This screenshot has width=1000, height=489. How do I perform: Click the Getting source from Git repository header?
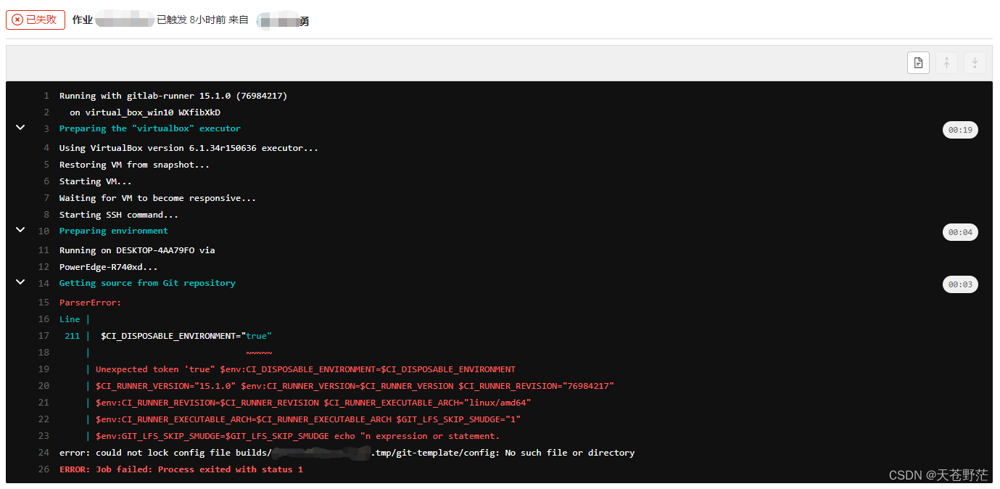point(147,283)
